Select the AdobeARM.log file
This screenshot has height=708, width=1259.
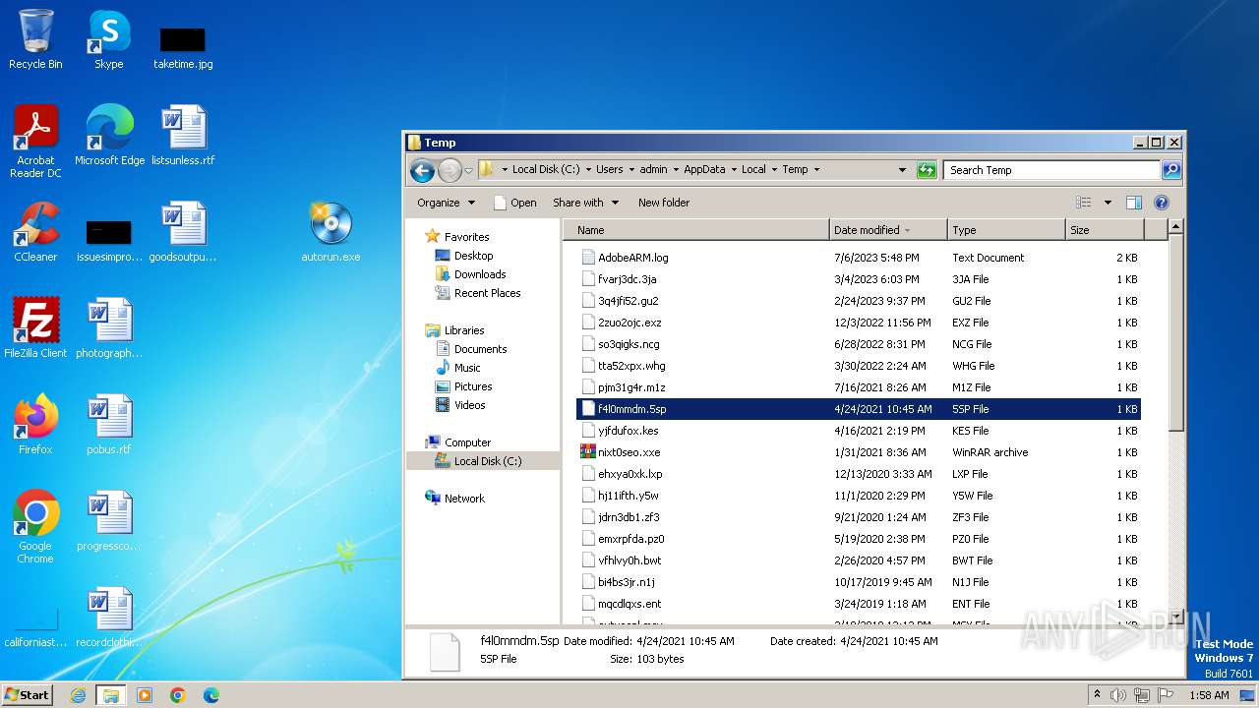point(859,258)
